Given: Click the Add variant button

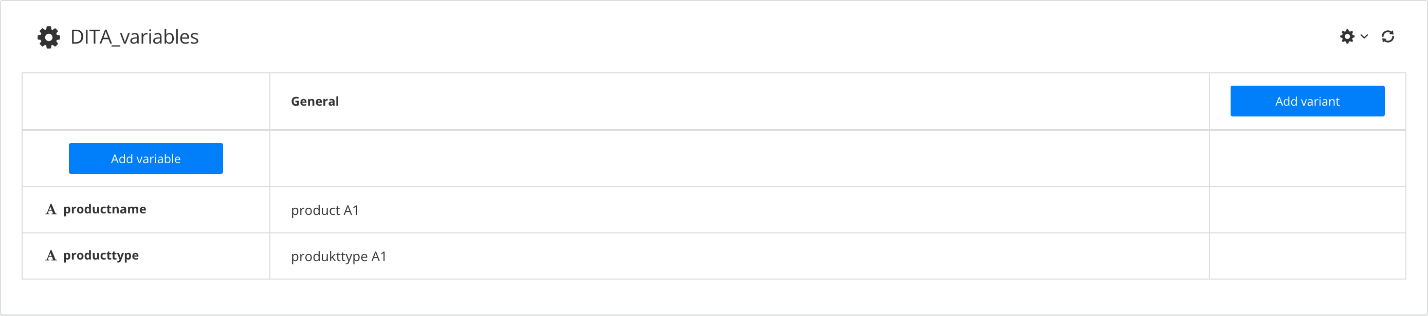Looking at the screenshot, I should tap(1307, 101).
